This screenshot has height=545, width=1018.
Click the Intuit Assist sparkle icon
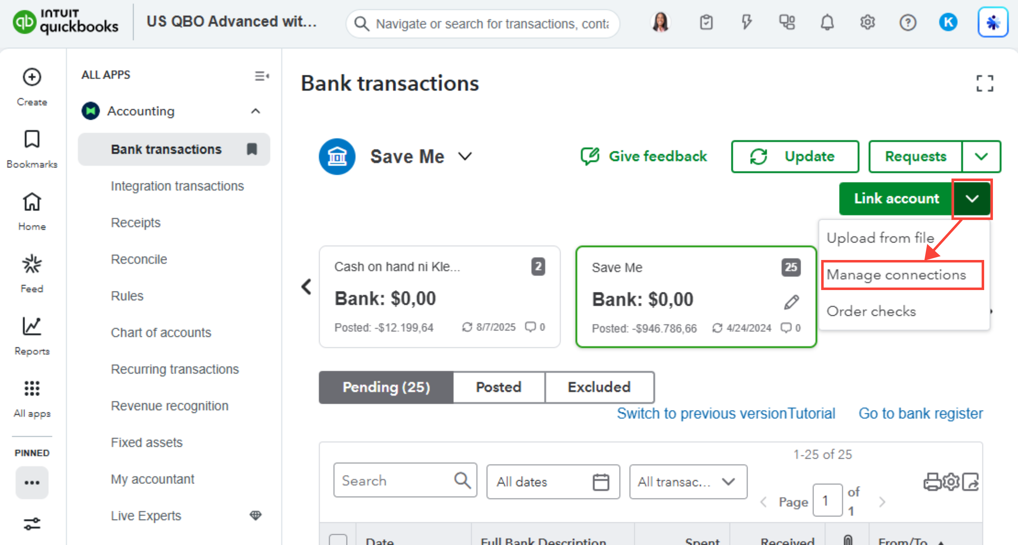(x=992, y=23)
